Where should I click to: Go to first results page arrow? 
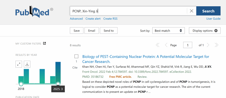click(158, 45)
